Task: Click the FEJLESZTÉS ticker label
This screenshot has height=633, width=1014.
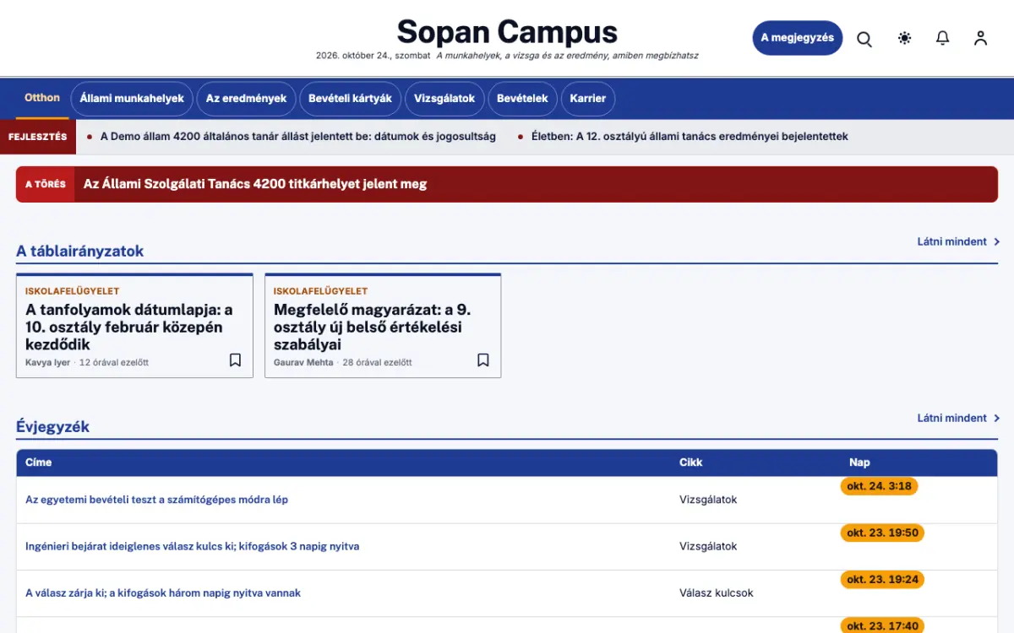Action: (38, 137)
